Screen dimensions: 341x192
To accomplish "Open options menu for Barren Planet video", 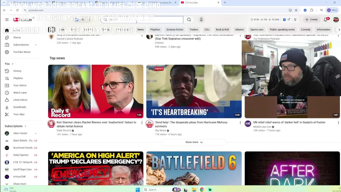I will [240, 35].
